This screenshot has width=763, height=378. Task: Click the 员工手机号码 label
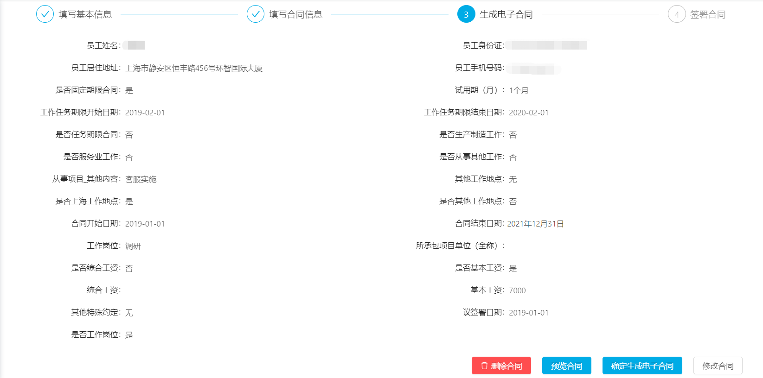480,68
